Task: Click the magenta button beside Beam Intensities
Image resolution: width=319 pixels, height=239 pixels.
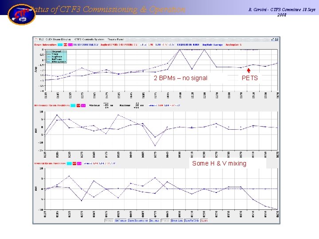Action: tap(70, 45)
